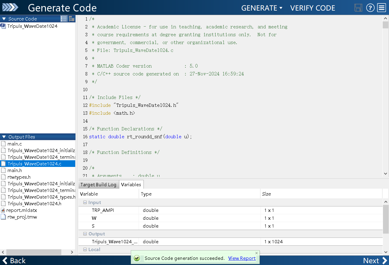Open main.h in Output Files

point(14,171)
